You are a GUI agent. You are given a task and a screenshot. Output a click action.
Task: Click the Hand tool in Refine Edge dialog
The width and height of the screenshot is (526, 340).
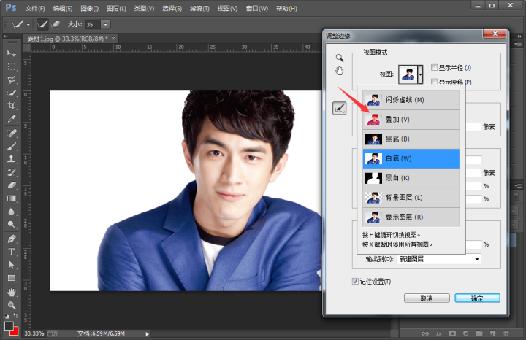click(x=339, y=71)
